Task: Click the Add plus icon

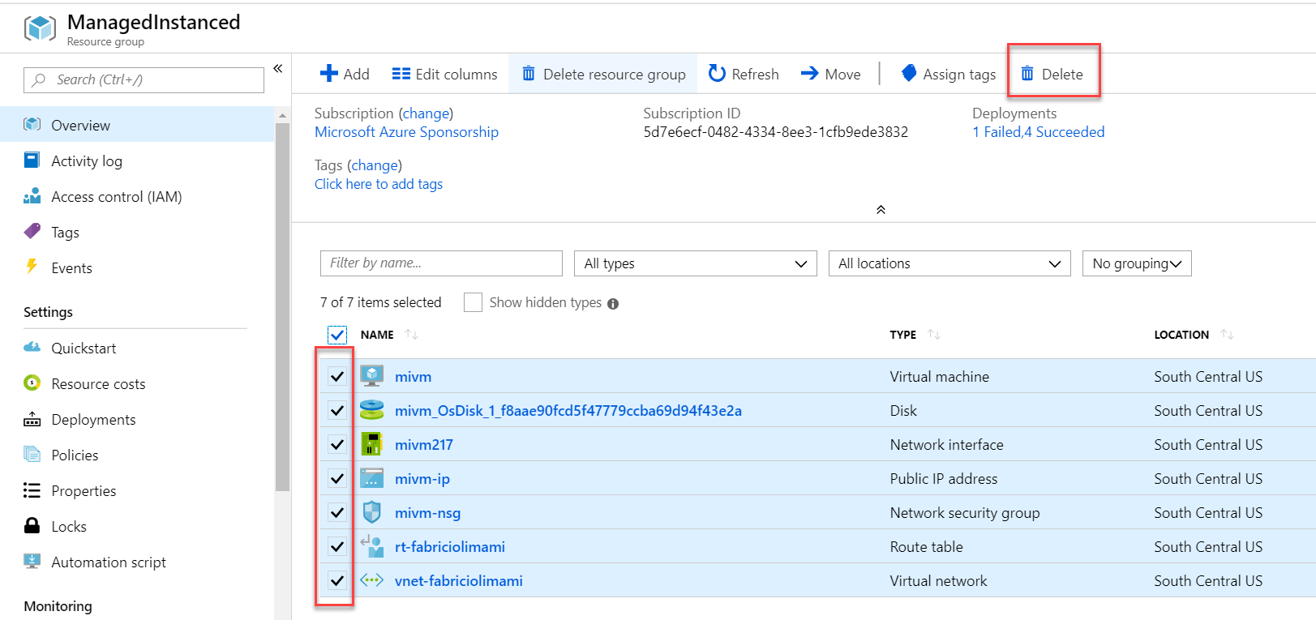Action: (328, 74)
